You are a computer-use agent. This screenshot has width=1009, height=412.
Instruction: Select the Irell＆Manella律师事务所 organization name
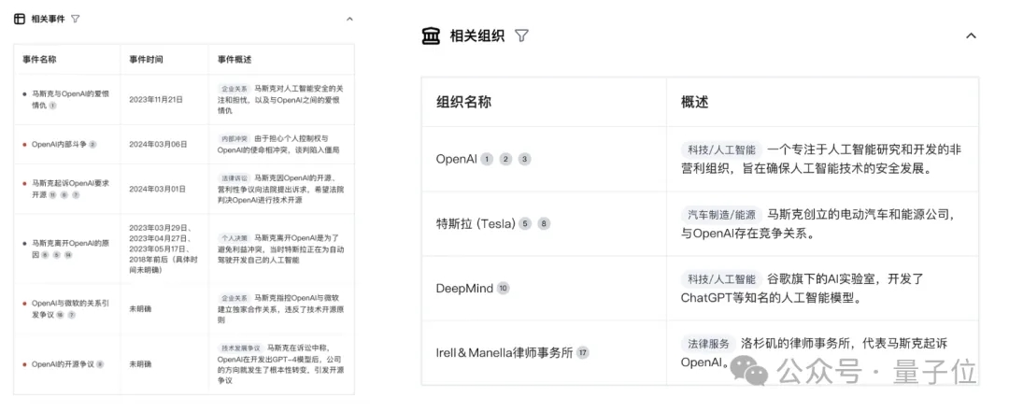[504, 353]
